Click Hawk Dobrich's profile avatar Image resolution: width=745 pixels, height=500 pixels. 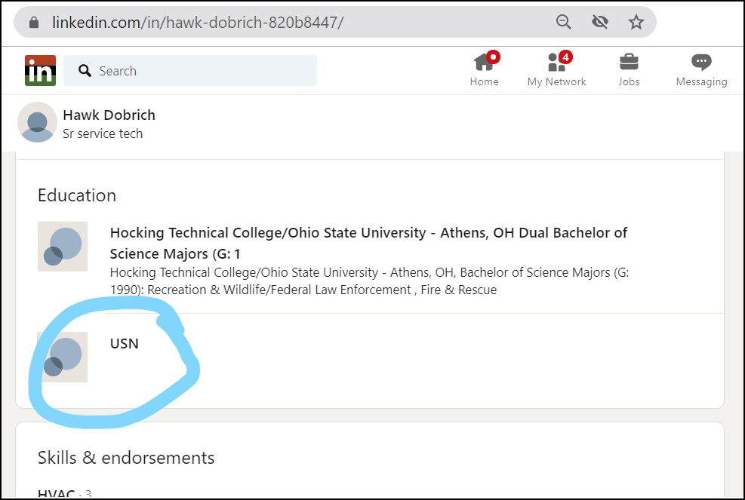tap(37, 122)
